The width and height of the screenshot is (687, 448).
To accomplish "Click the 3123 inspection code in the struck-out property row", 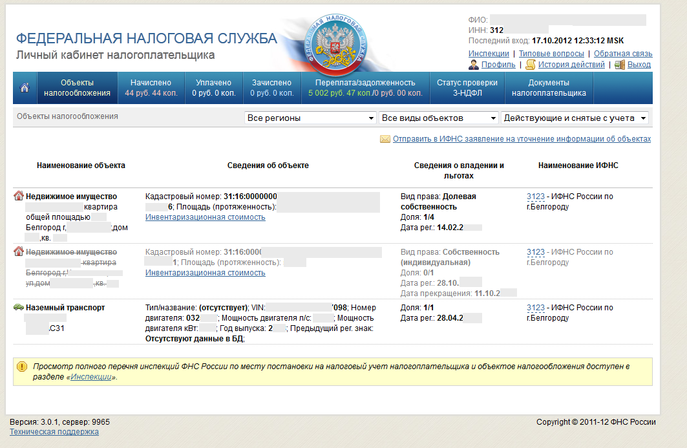I will tap(535, 252).
